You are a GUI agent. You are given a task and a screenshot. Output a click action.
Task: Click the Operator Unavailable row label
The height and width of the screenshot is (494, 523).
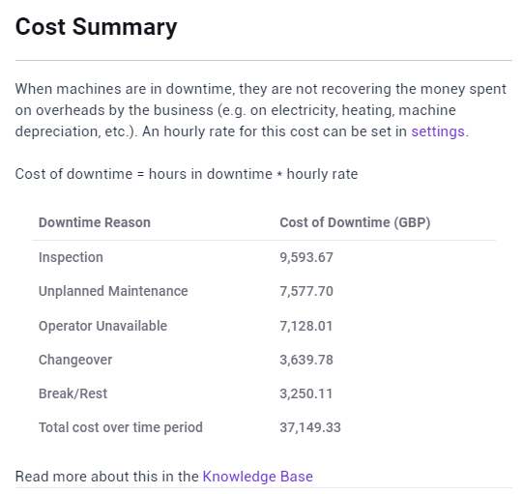102,326
